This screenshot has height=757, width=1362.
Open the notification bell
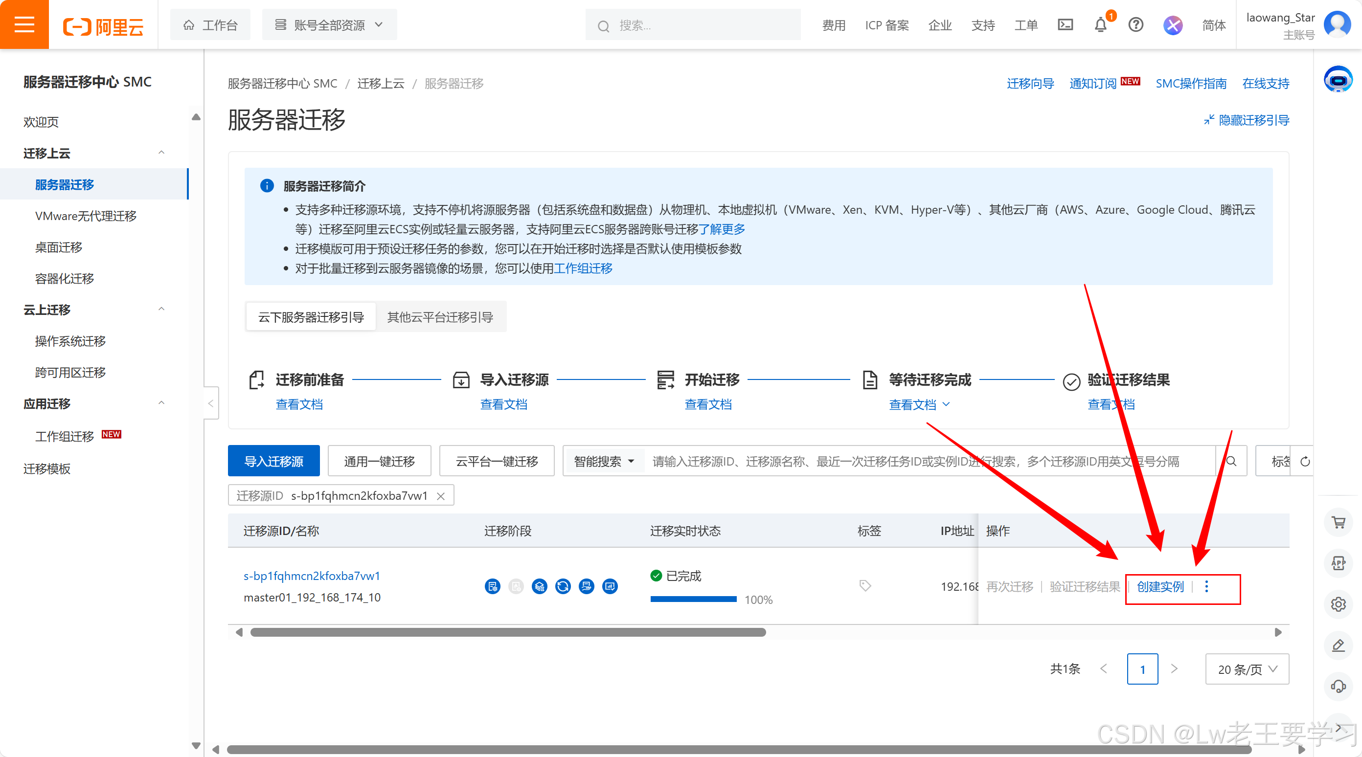[1100, 25]
